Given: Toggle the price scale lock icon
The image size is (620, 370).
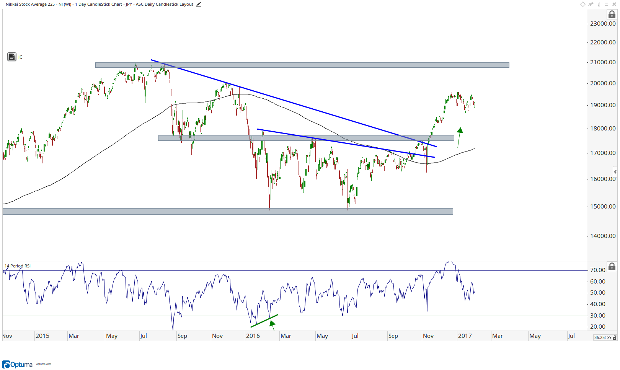Looking at the screenshot, I should [612, 15].
